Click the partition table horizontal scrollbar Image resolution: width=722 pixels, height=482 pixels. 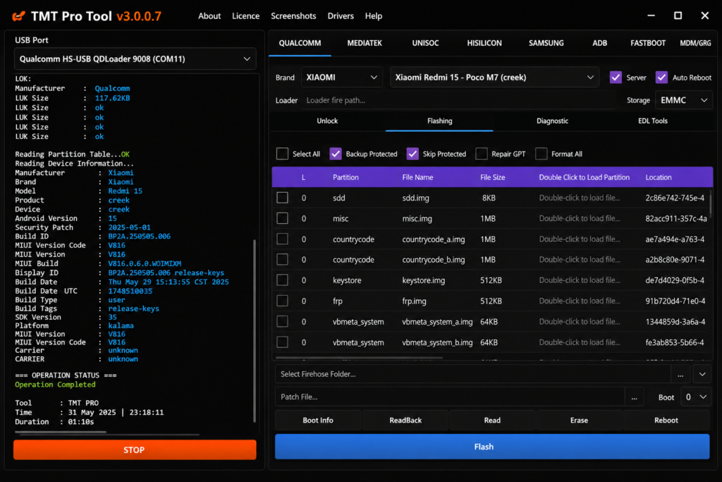tap(359, 358)
